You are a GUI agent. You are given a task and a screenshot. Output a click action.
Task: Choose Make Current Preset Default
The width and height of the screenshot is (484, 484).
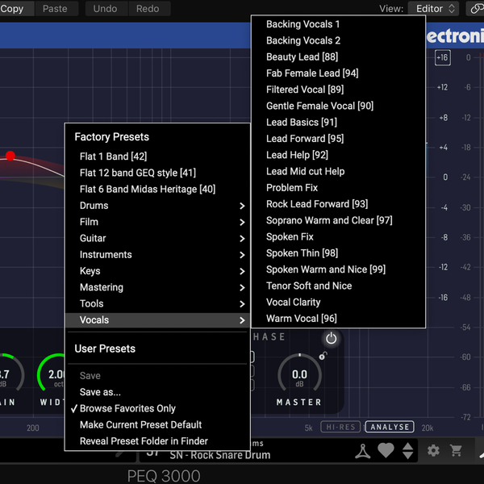point(157,425)
